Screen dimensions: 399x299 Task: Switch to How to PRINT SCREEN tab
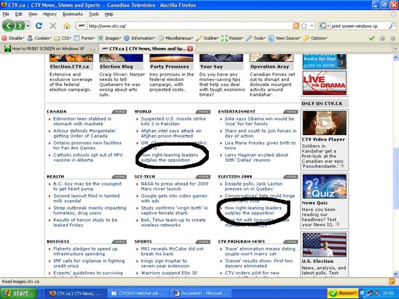[49, 49]
